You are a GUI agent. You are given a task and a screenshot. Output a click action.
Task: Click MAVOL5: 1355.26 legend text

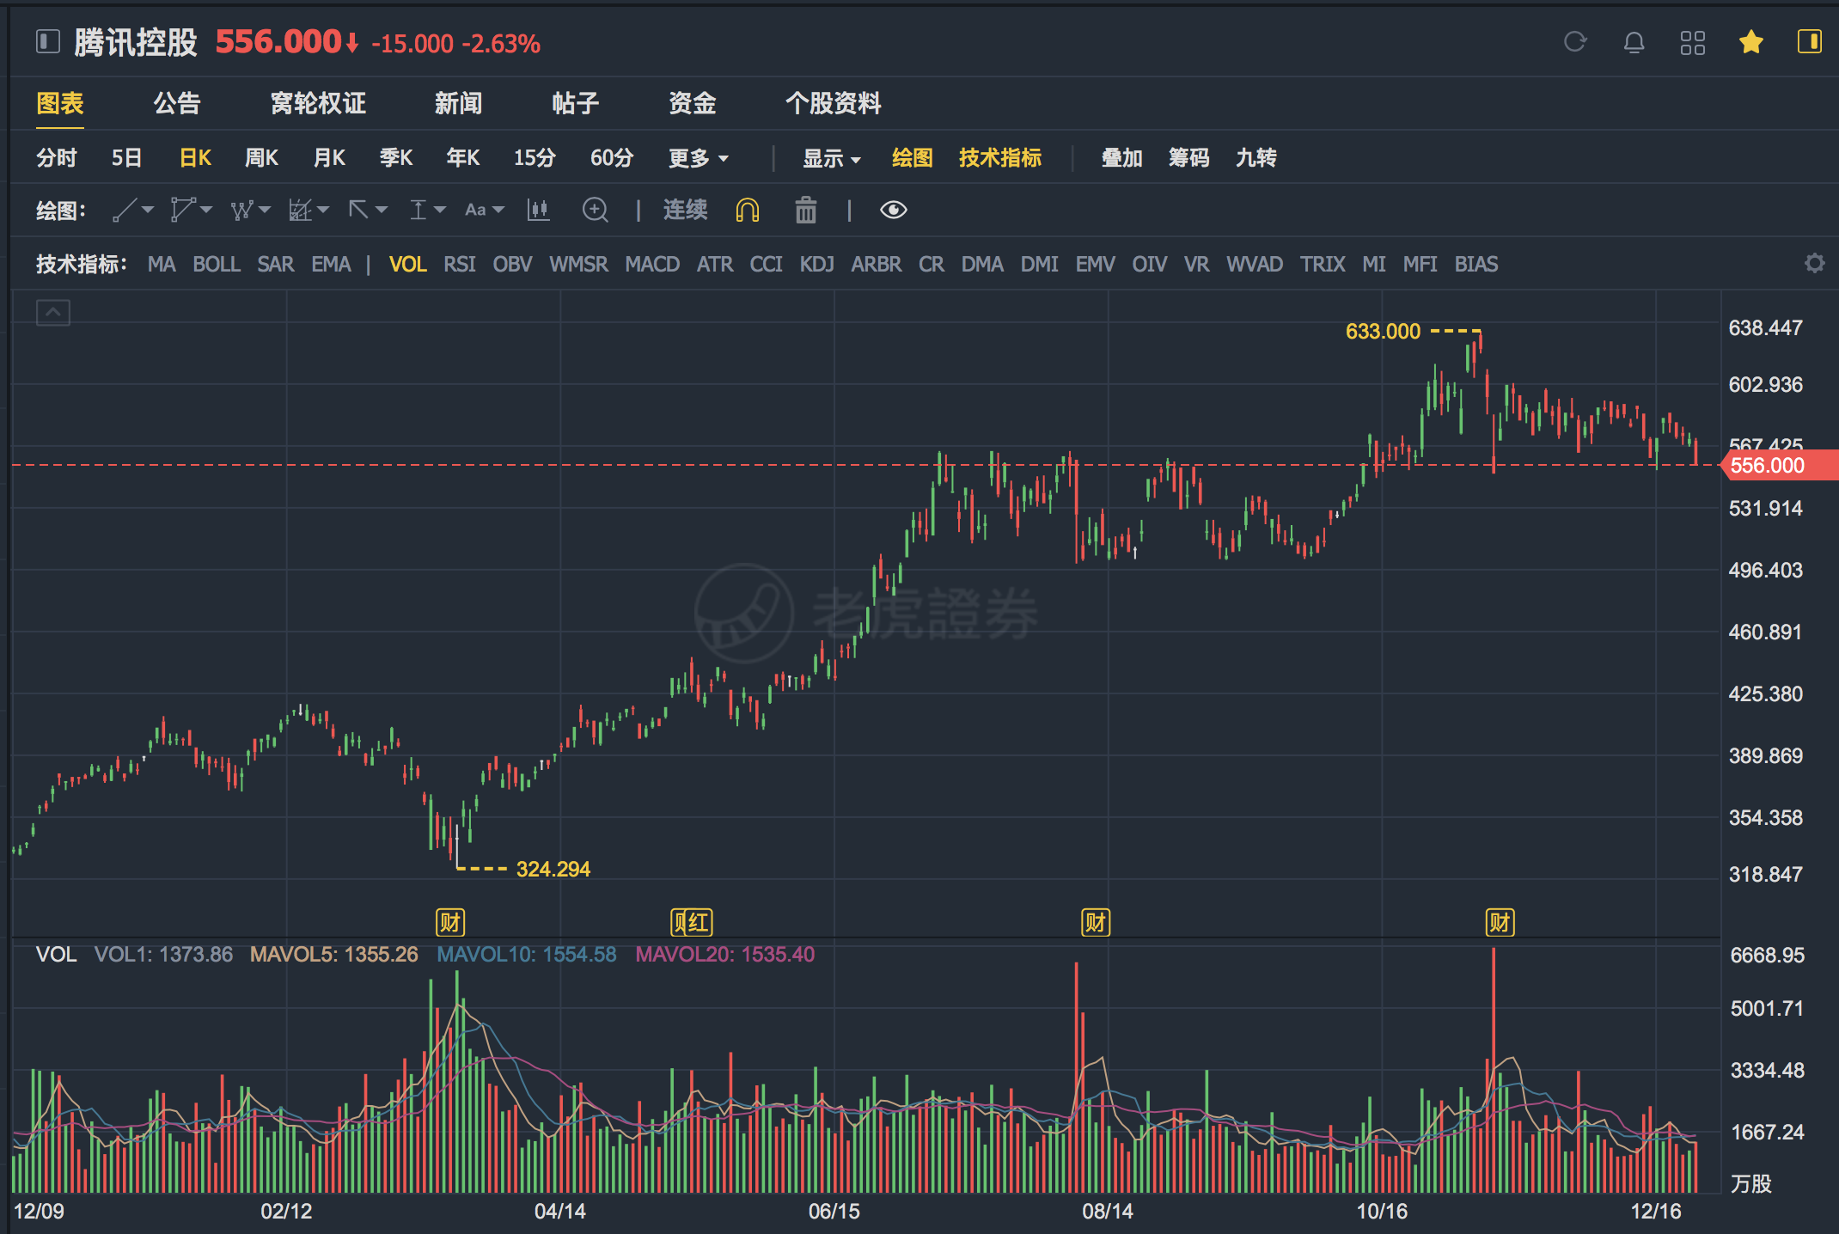pos(334,955)
